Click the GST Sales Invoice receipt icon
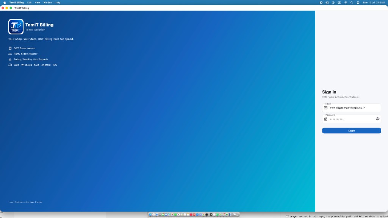The width and height of the screenshot is (388, 218). click(x=10, y=48)
